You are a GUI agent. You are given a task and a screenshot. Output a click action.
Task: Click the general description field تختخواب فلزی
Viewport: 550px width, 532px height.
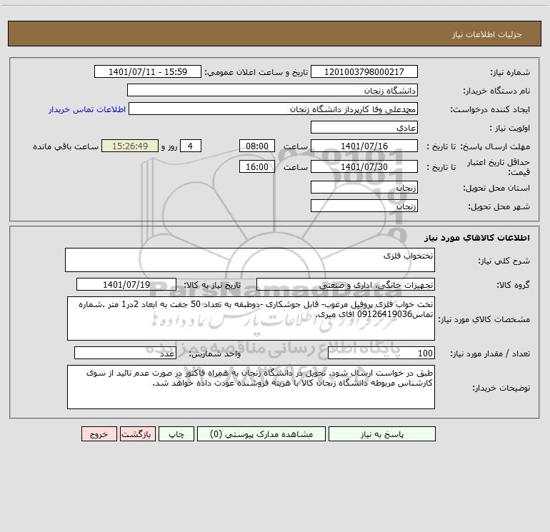point(250,260)
